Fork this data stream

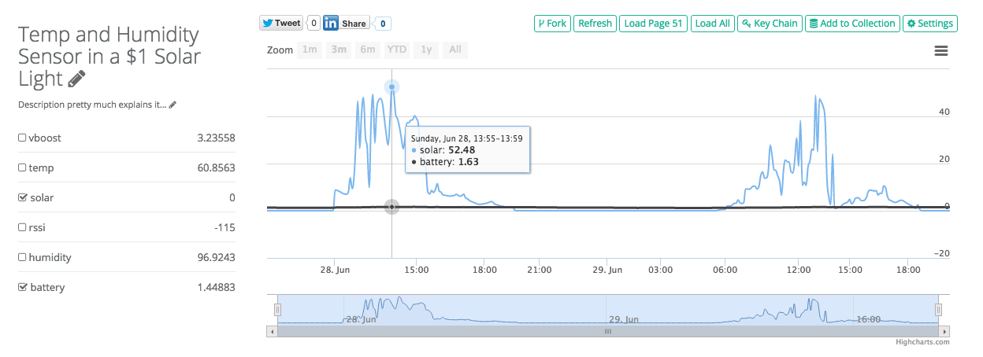tap(552, 24)
